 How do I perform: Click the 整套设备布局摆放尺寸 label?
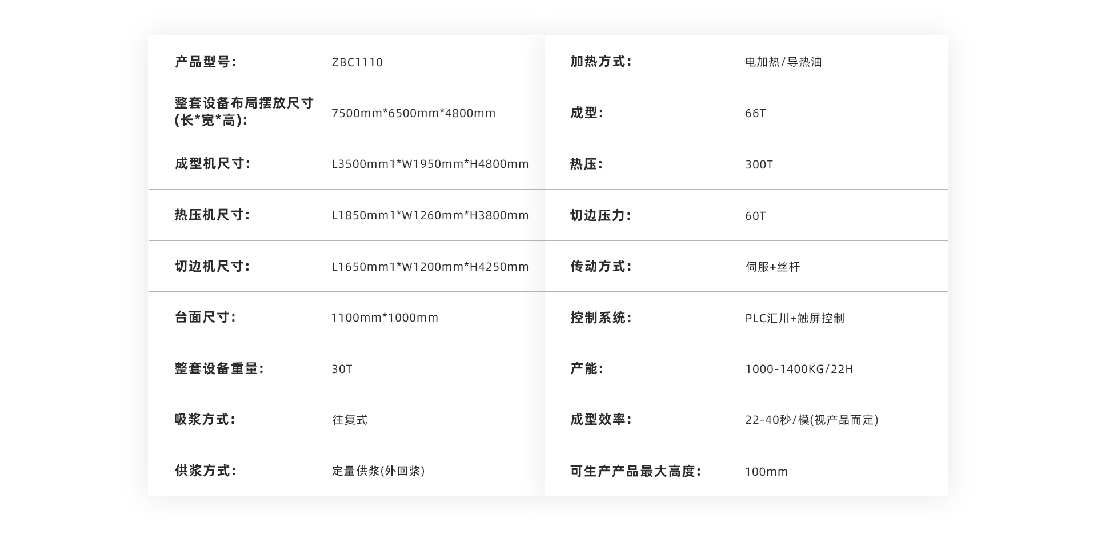[245, 111]
